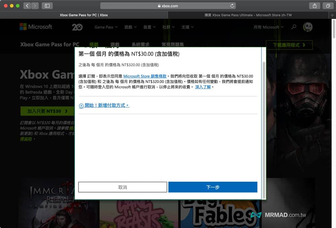
Task: Click the address bar showing xbox.com
Action: (x=168, y=6)
